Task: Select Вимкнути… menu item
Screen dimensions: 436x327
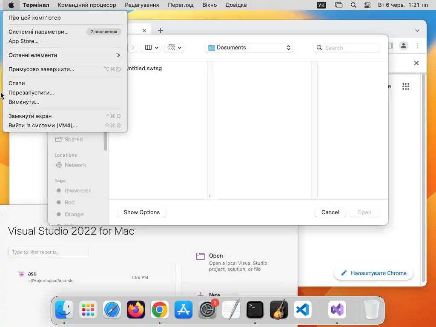Action: (65, 102)
